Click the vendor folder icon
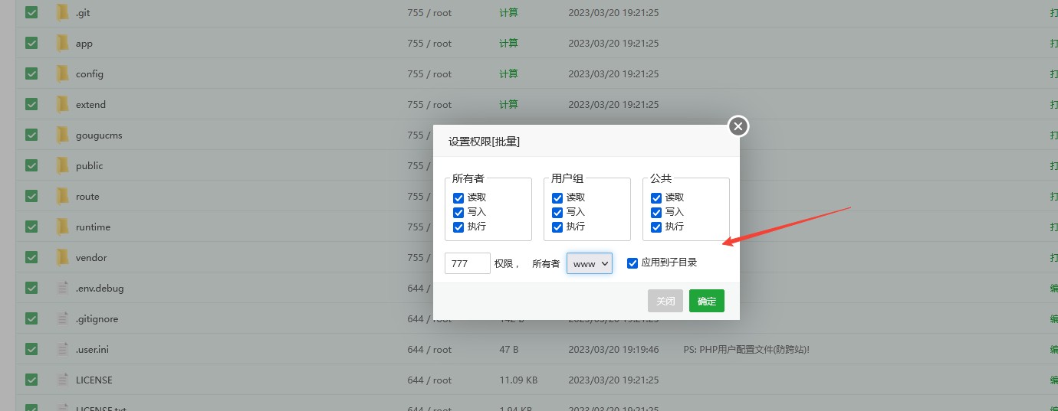 tap(63, 258)
